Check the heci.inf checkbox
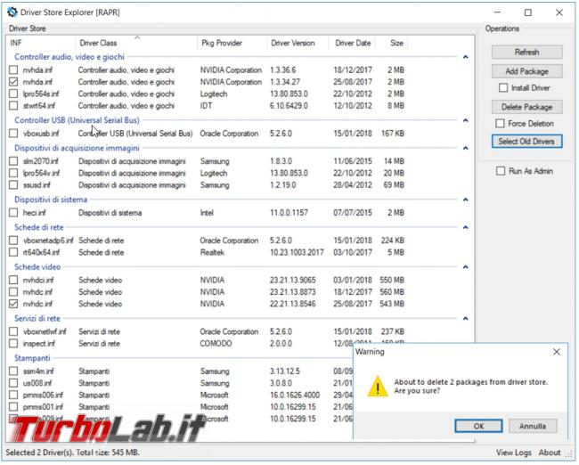The height and width of the screenshot is (465, 579). (x=13, y=213)
